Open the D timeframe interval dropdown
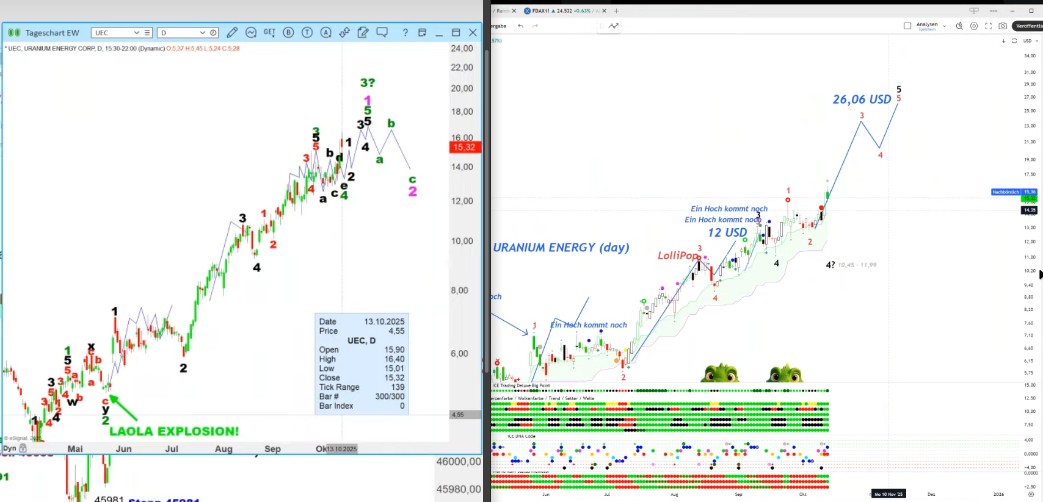 (202, 33)
